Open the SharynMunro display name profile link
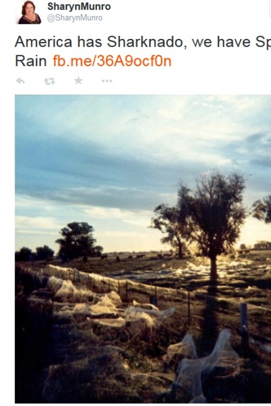 tap(79, 6)
